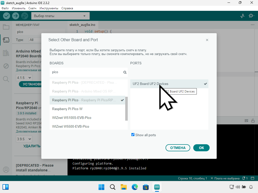Click the Boards Manager pico search field
258x193 pixels.
(x=29, y=32)
